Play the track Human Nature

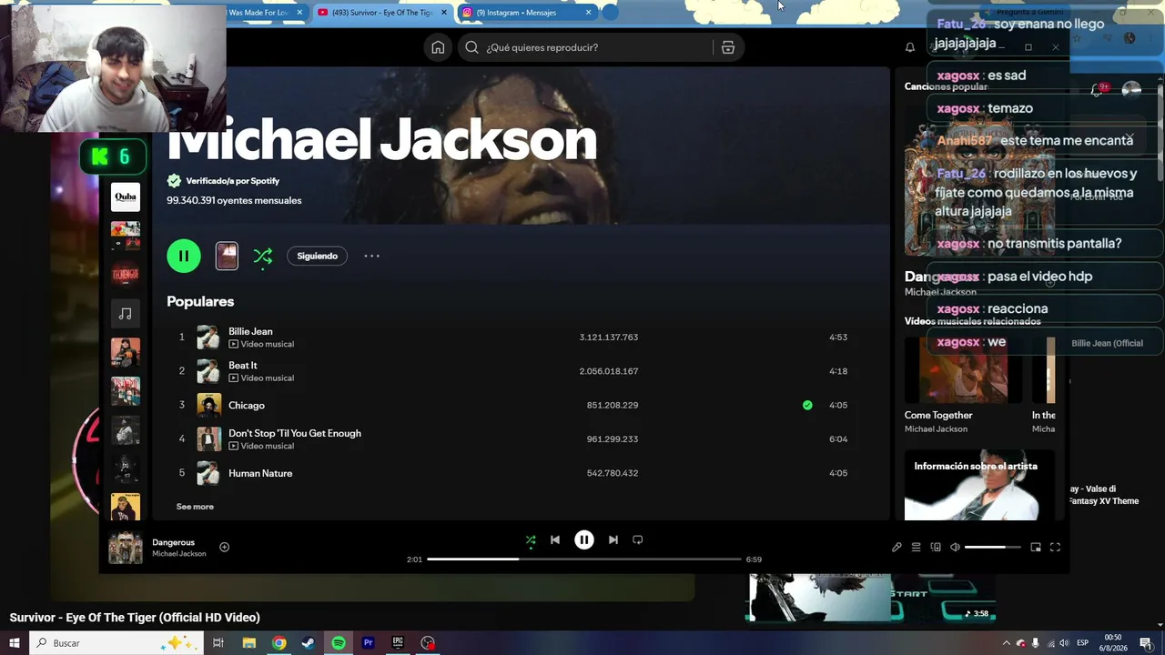[x=260, y=473]
